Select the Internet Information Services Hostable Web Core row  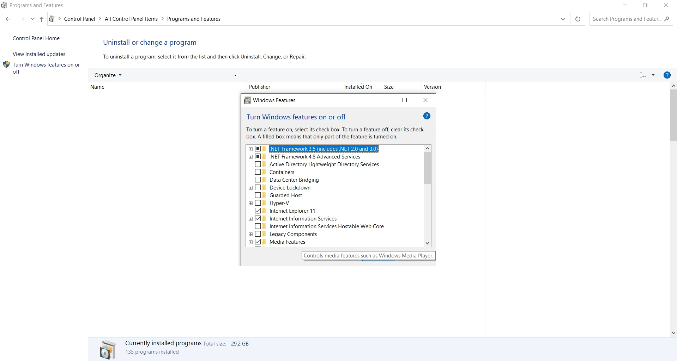point(327,226)
